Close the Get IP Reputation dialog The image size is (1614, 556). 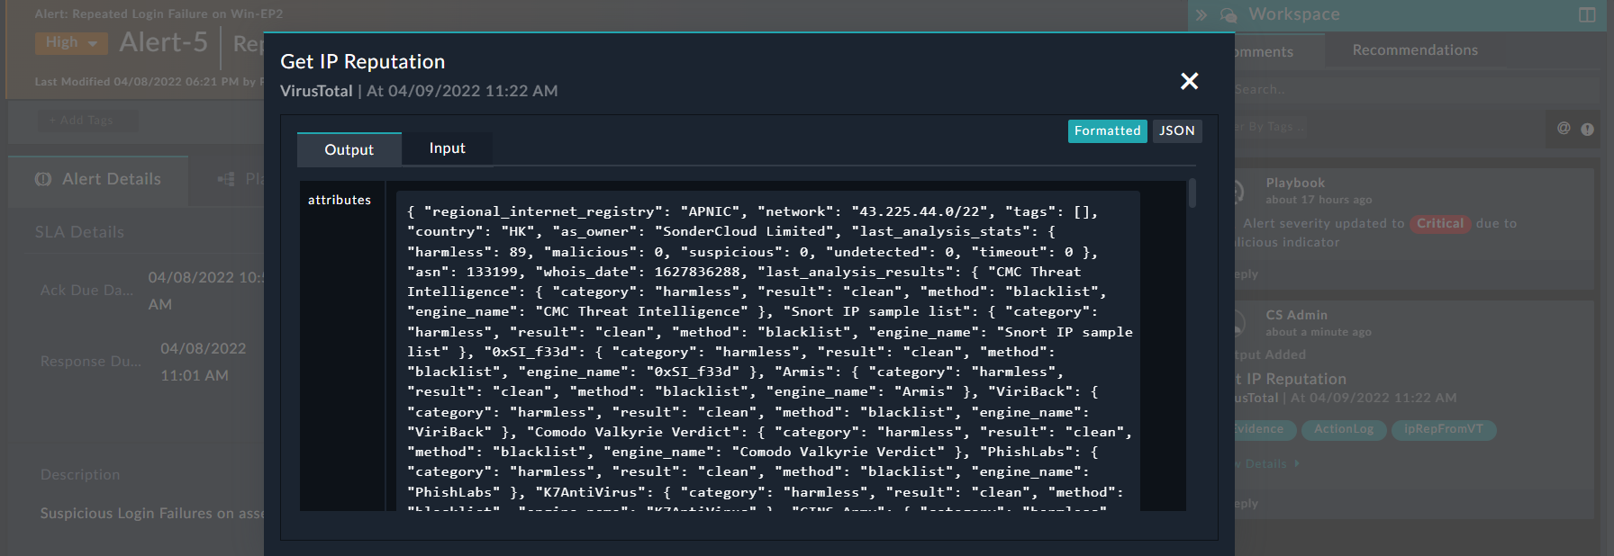coord(1189,81)
